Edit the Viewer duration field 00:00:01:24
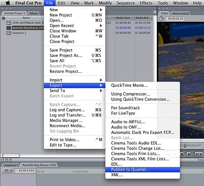 coord(175,19)
